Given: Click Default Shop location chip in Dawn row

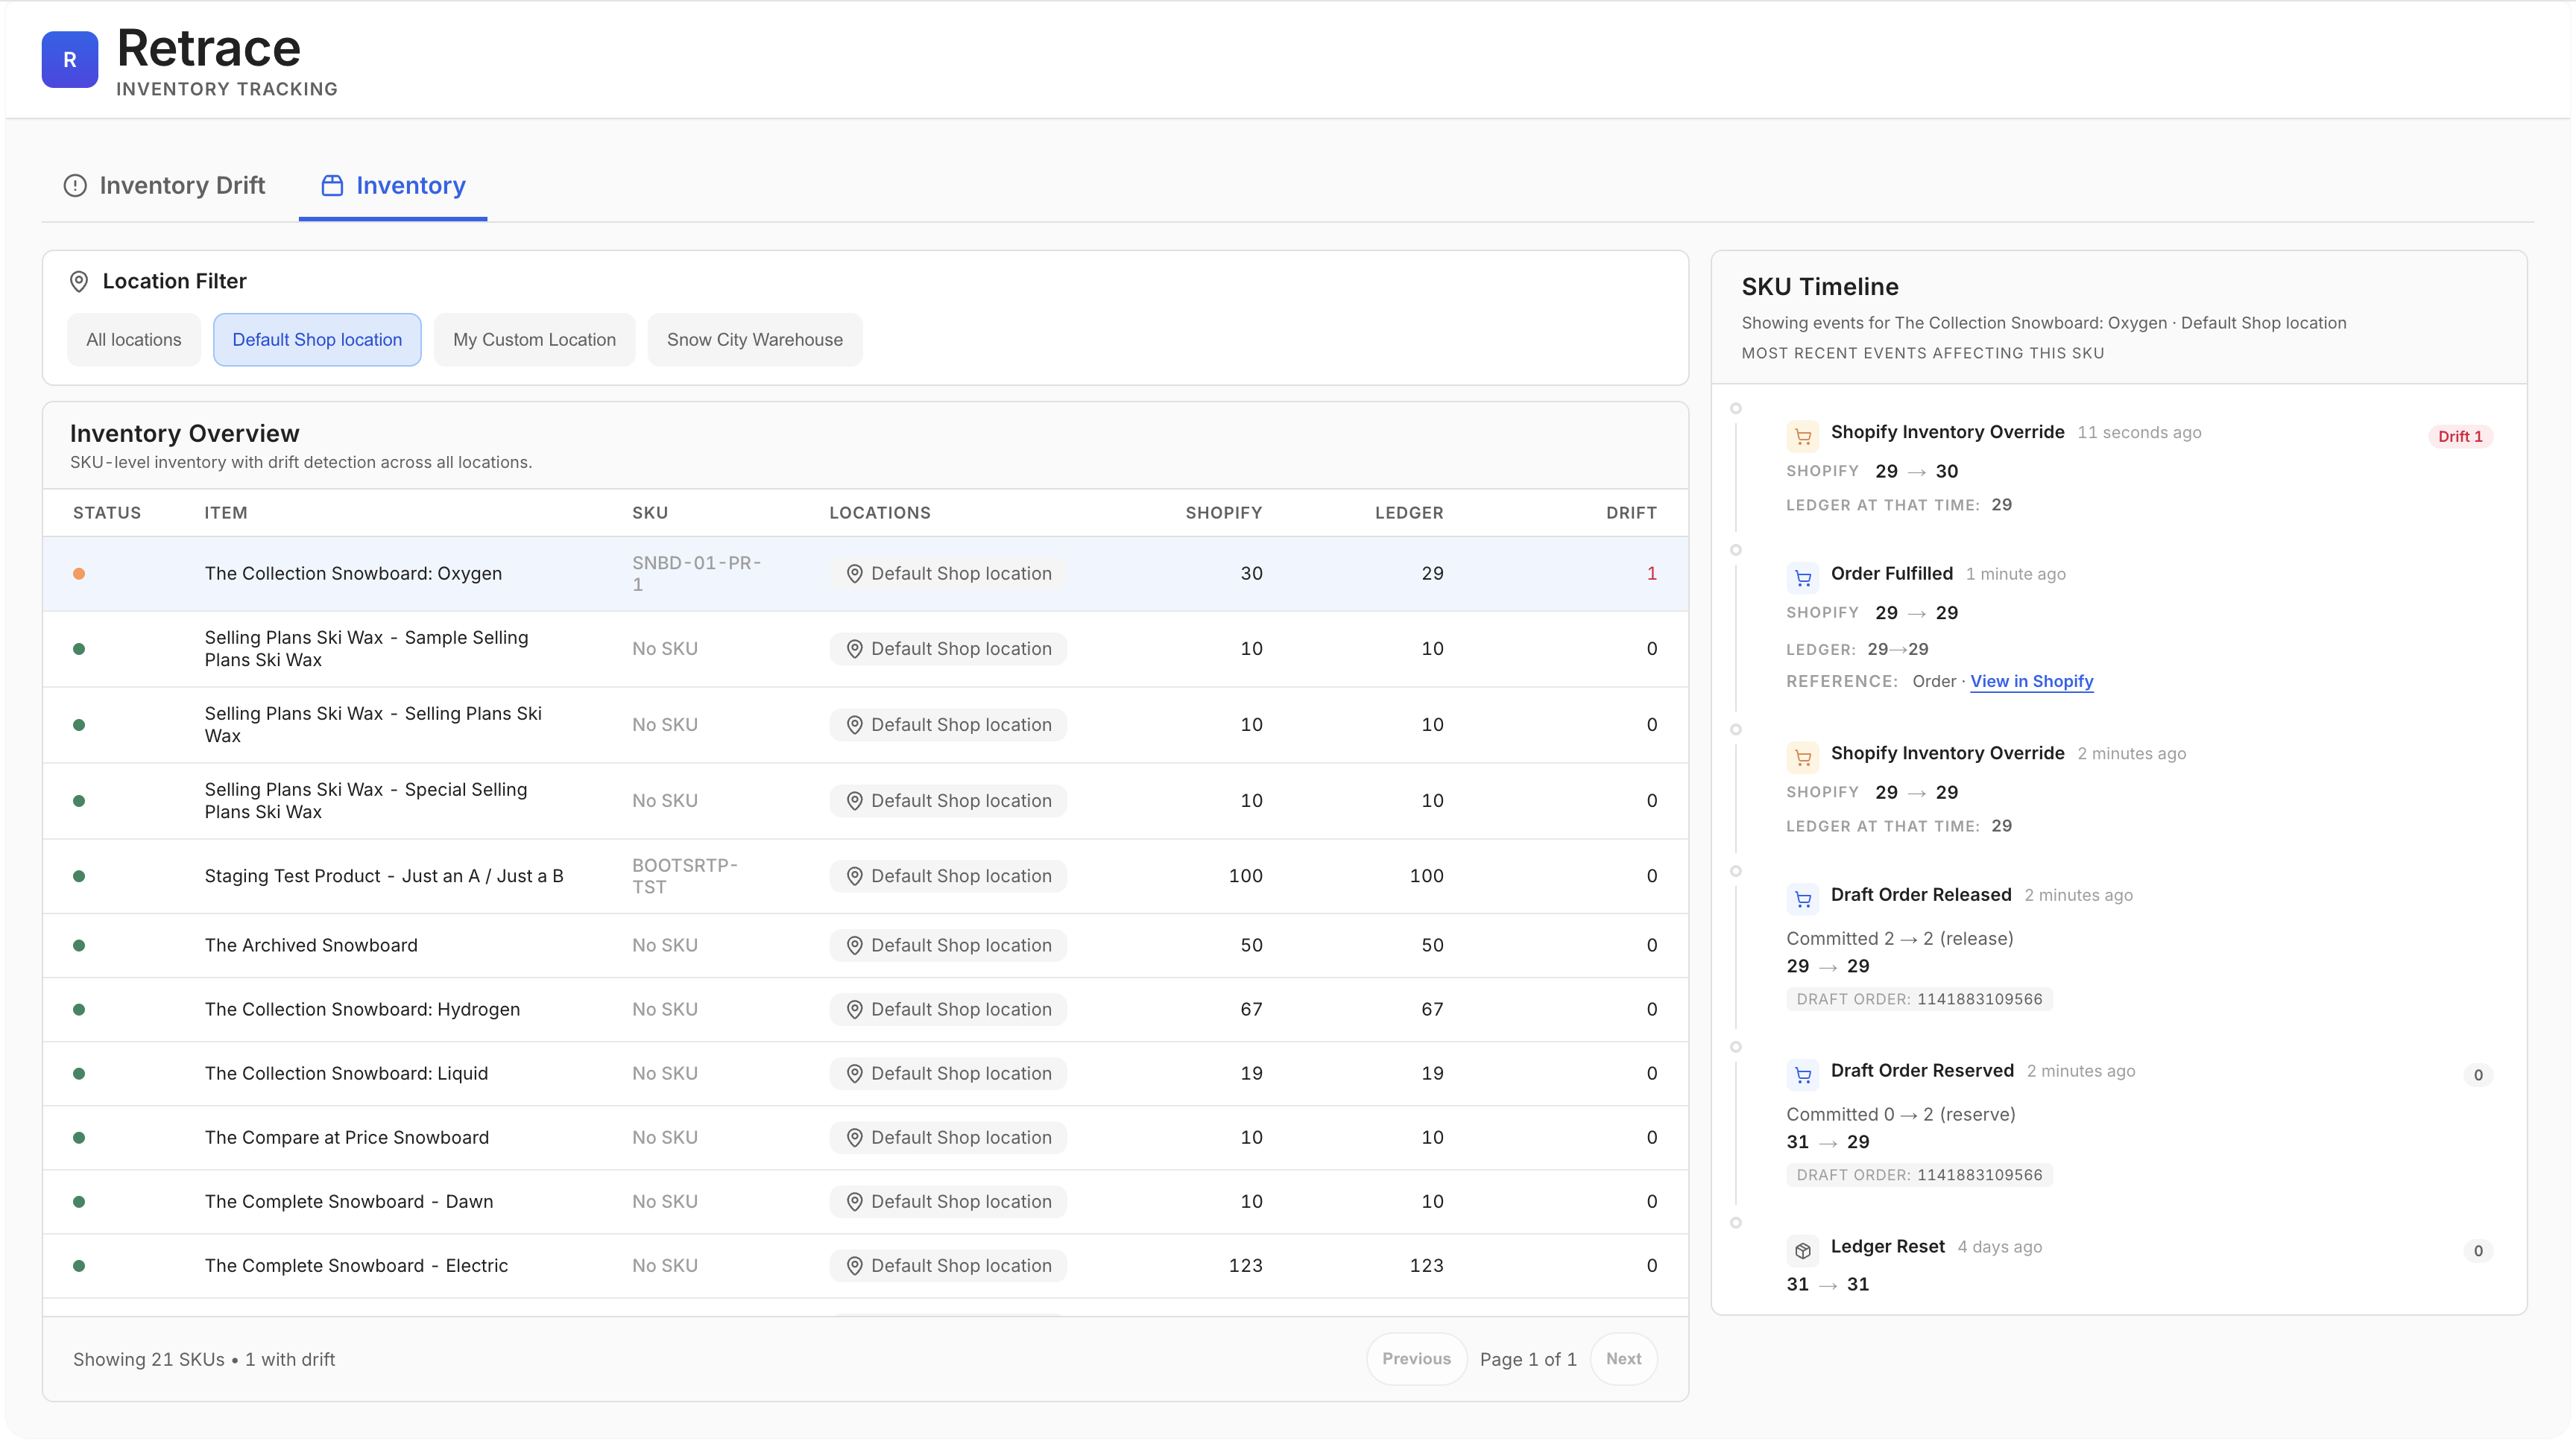Looking at the screenshot, I should pos(948,1201).
